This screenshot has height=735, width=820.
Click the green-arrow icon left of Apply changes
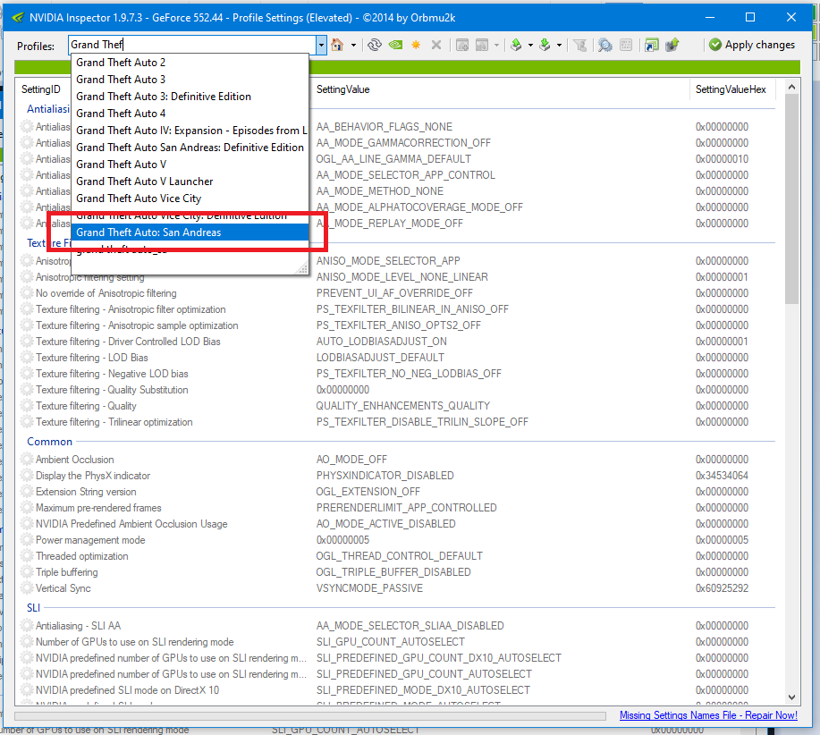pos(672,45)
